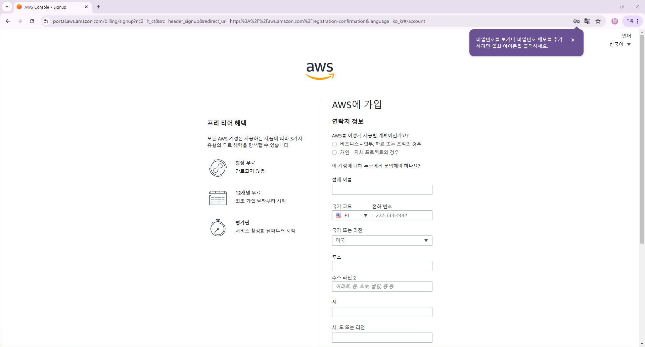Click the 12개월 무료 calendar icon

click(x=218, y=198)
